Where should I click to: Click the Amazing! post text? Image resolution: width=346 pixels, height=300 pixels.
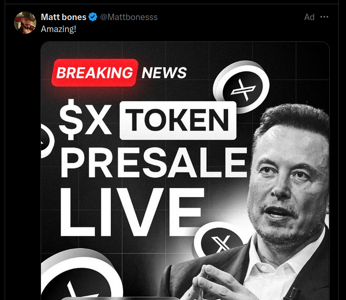click(x=59, y=29)
